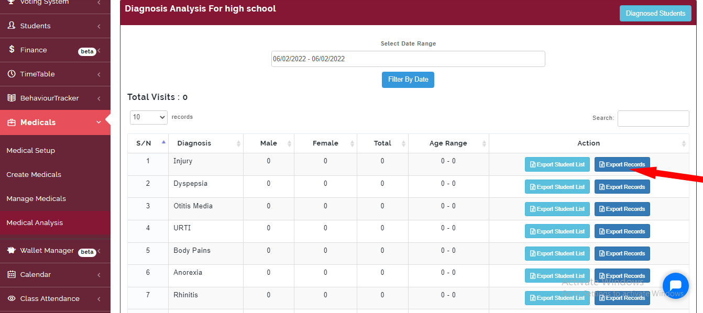Click the Rhinitis diagnosis cell
Screen dimensions: 703x313
pos(206,298)
